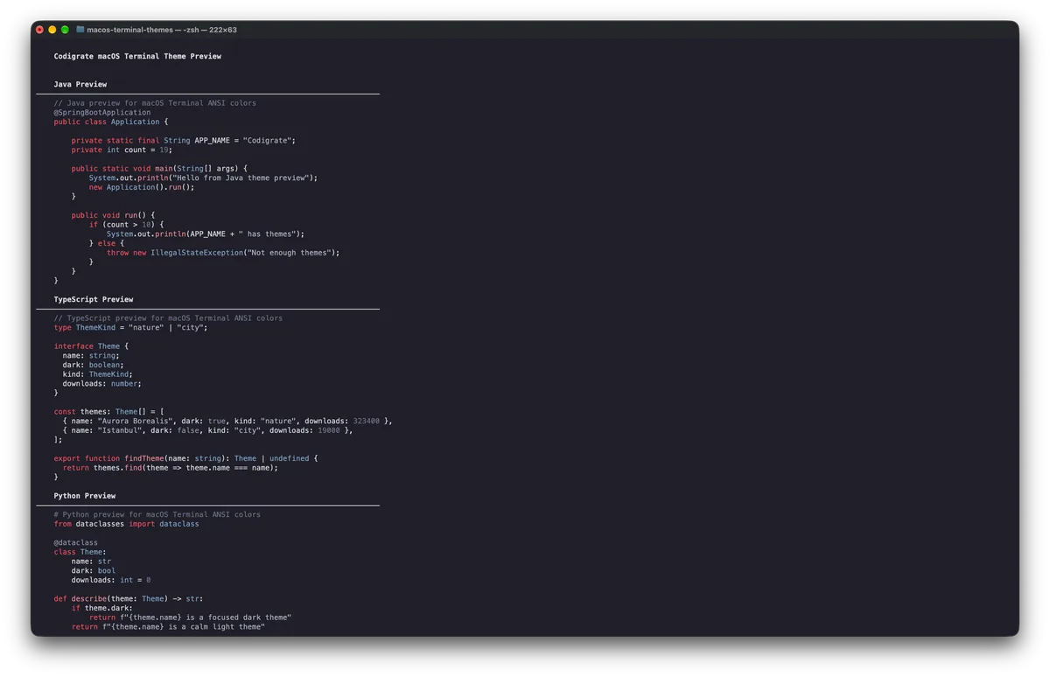The image size is (1050, 677).
Task: Click the line 'public static void main(String[] args) {'
Action: click(159, 168)
